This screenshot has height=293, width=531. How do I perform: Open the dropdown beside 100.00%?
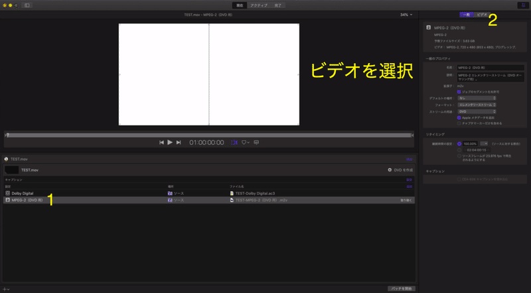[x=485, y=144]
